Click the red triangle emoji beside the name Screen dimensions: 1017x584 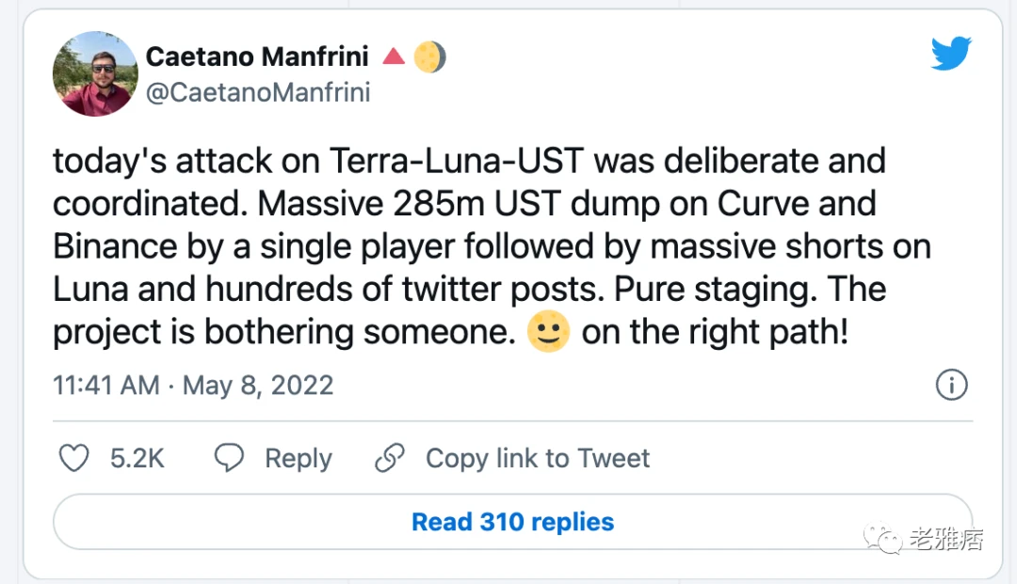394,56
